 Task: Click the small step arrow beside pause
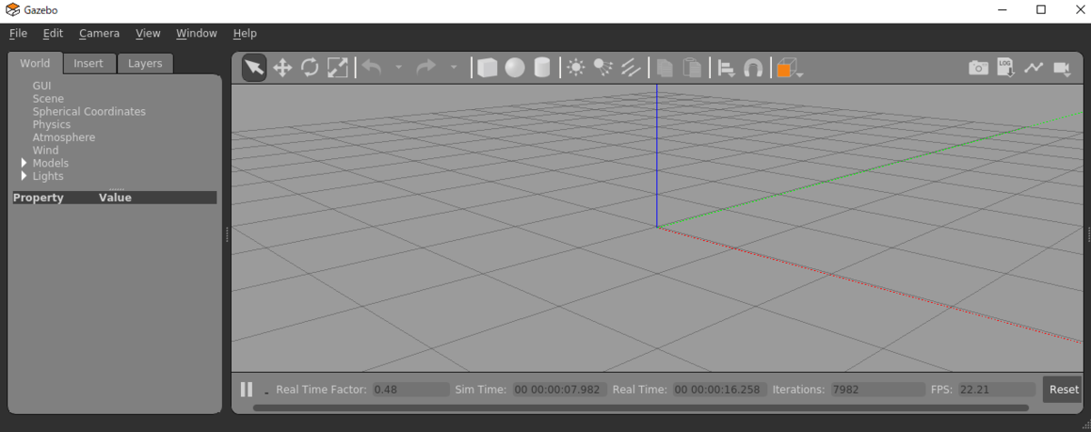266,392
